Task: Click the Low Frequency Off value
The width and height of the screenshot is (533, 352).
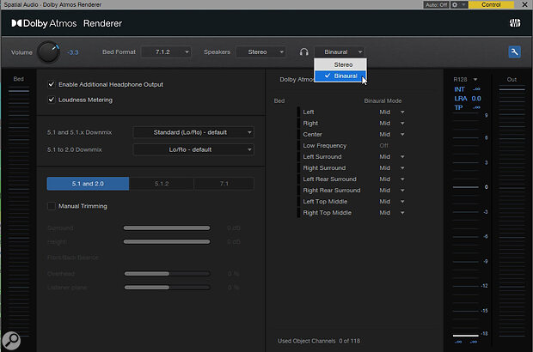Action: (x=383, y=146)
